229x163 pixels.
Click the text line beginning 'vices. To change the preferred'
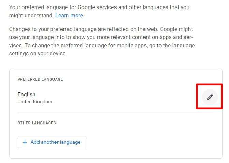(102, 46)
